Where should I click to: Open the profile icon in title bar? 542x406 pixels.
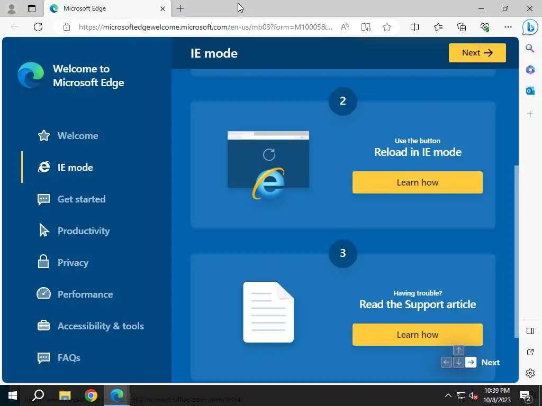point(12,8)
